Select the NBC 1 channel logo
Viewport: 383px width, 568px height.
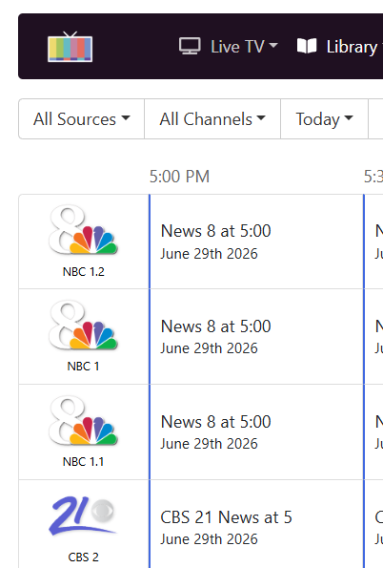tap(83, 325)
